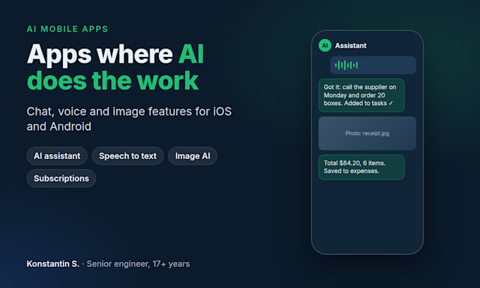Click the AI MOBILE APPS label

tap(67, 29)
